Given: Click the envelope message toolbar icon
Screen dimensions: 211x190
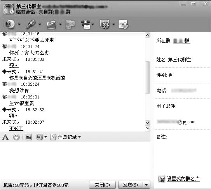Looking at the screenshot, I should [70, 24].
